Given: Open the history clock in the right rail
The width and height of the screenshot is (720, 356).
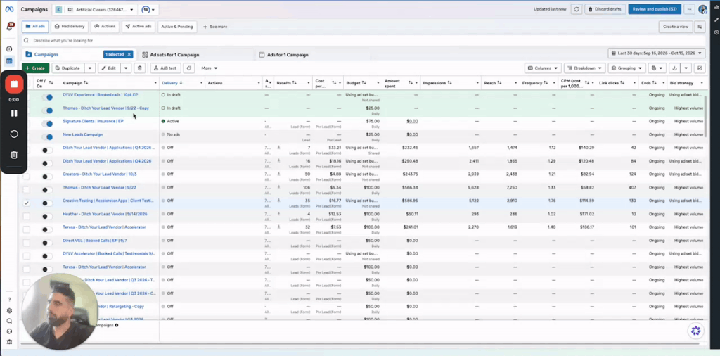Looking at the screenshot, I should click(x=716, y=32).
